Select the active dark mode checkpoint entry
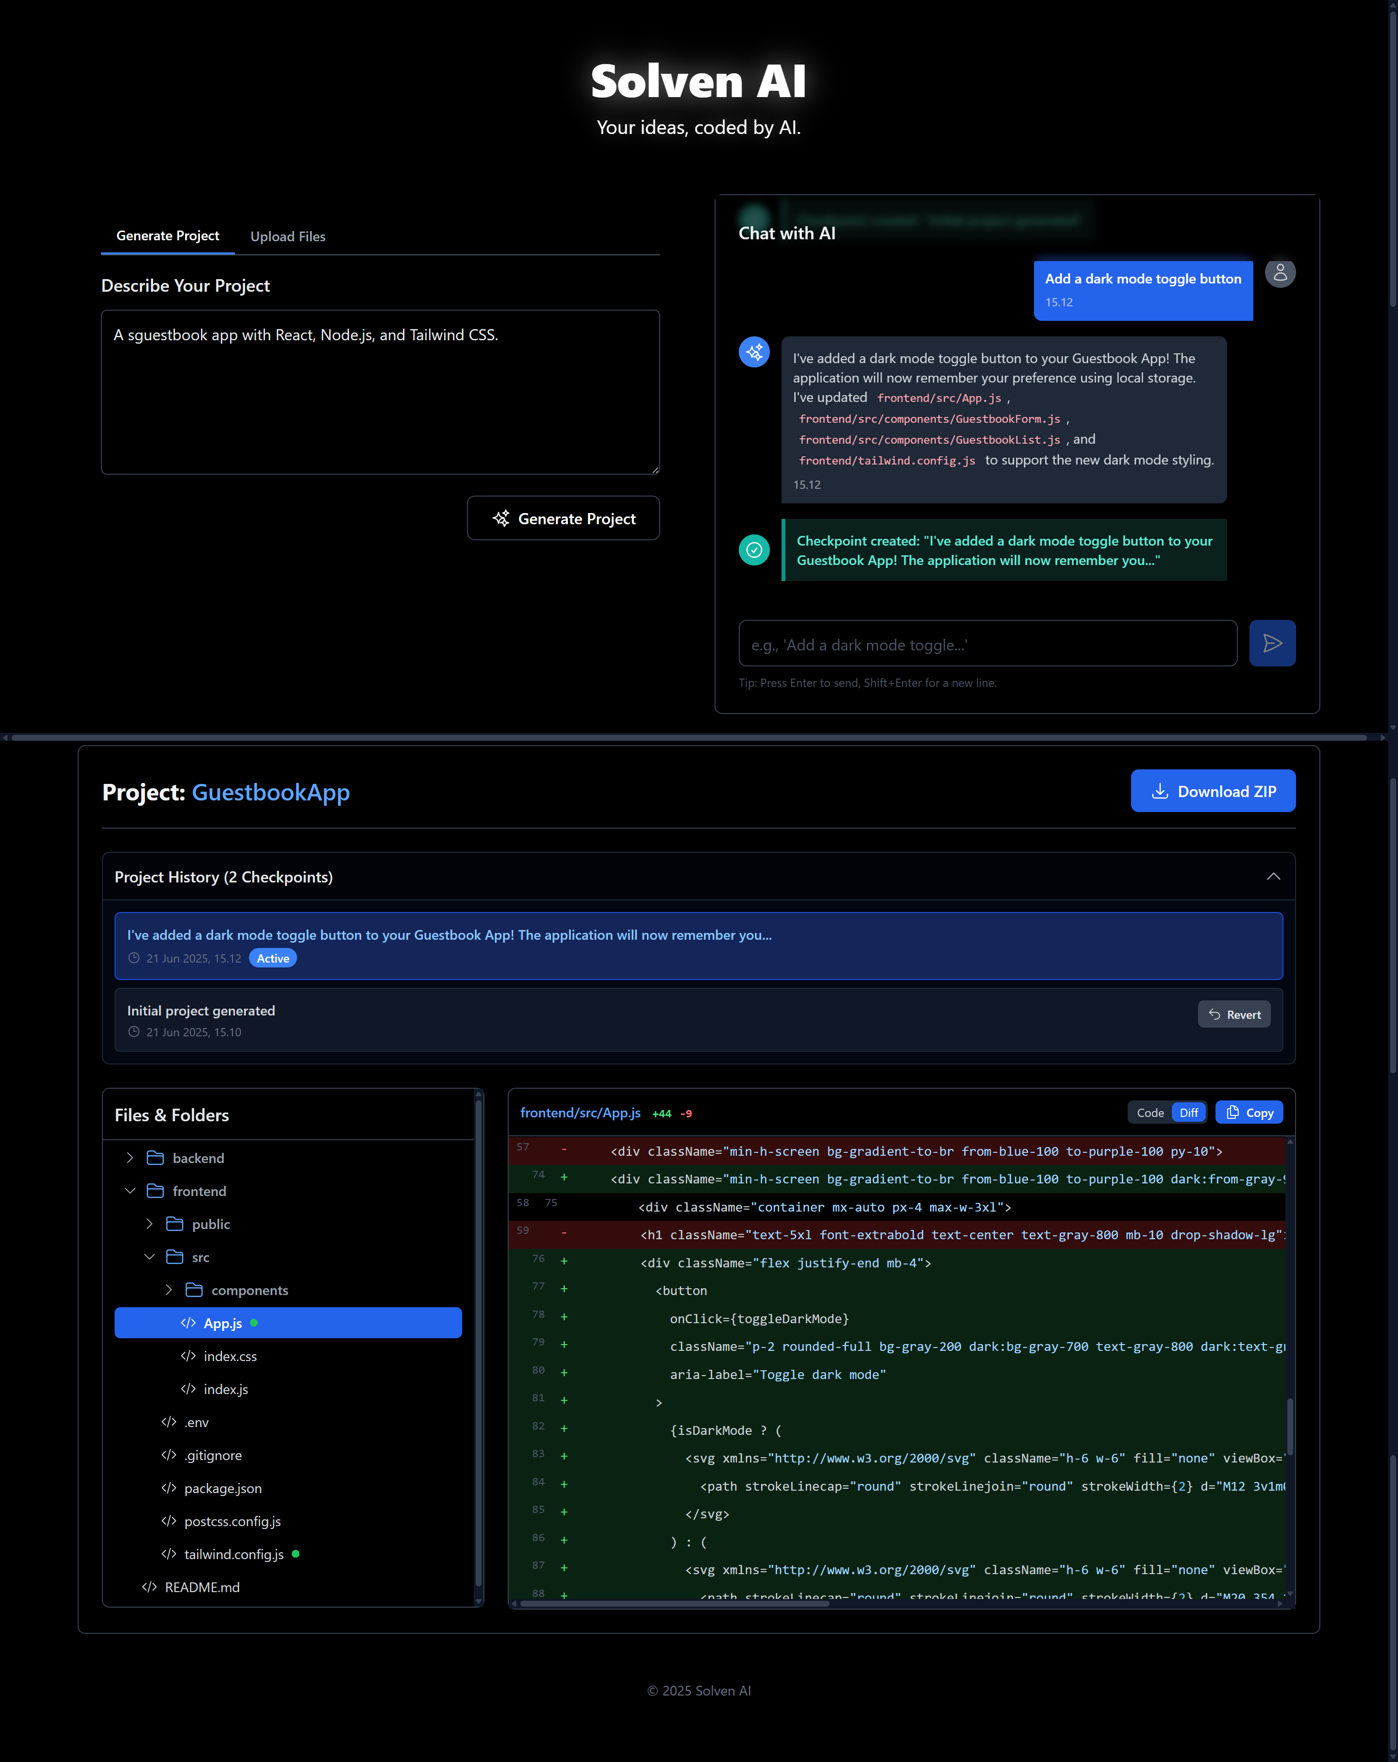The image size is (1398, 1762). click(699, 946)
